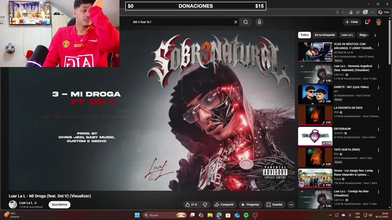Select the Luar La L filter chip
The height and width of the screenshot is (220, 392).
click(347, 35)
